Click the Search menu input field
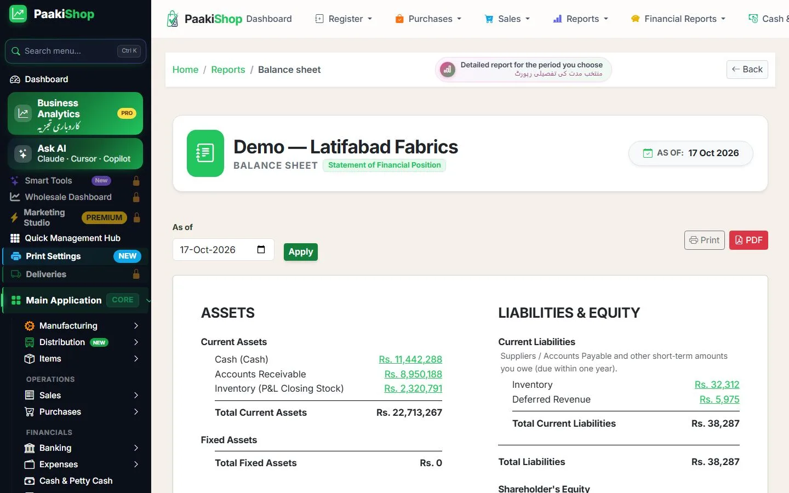 [x=76, y=51]
